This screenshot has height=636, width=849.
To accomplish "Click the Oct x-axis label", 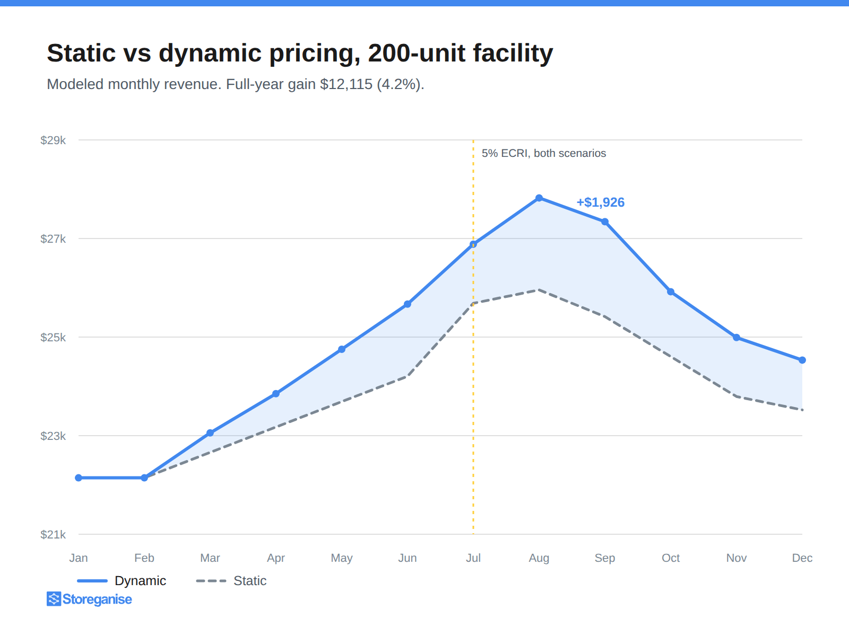I will (671, 558).
